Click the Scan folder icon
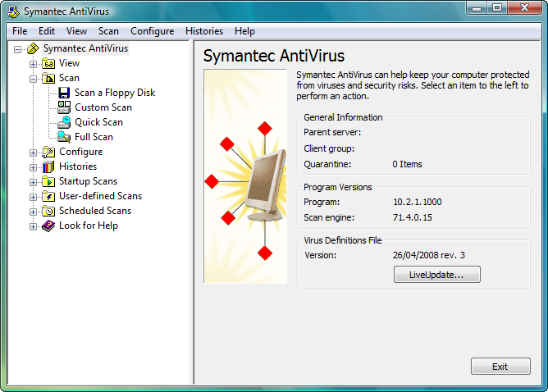Viewport: 548px width, 392px height. [x=48, y=78]
